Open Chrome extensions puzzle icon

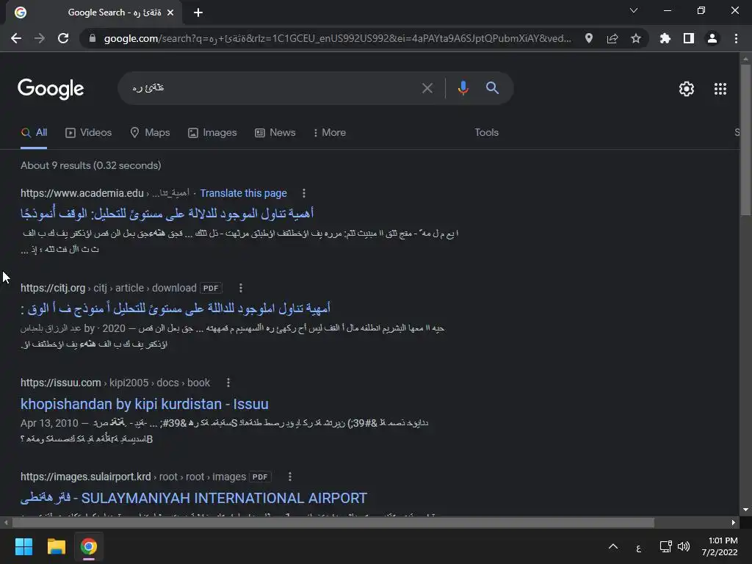(665, 38)
